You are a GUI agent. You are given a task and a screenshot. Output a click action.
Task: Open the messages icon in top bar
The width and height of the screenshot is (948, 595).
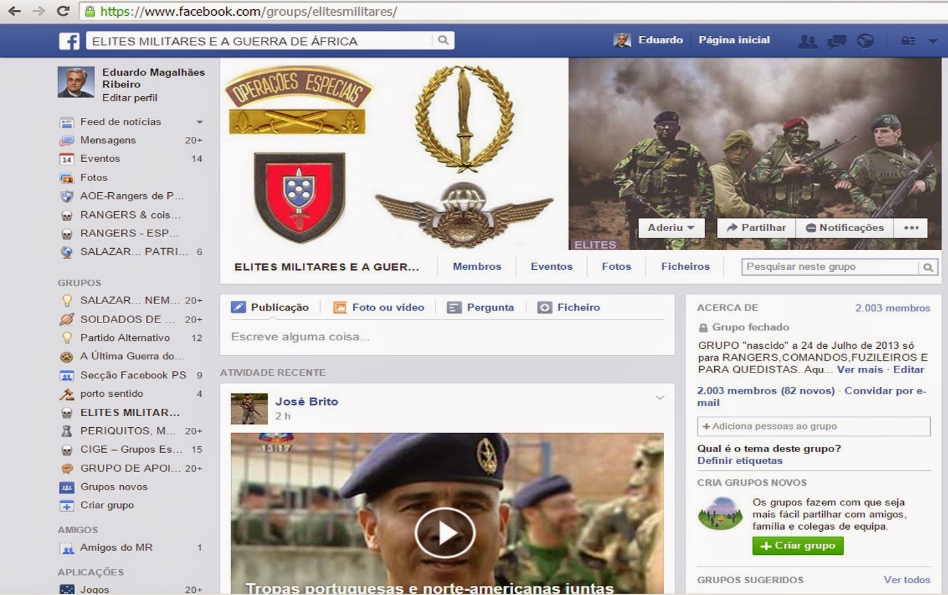pyautogui.click(x=837, y=41)
